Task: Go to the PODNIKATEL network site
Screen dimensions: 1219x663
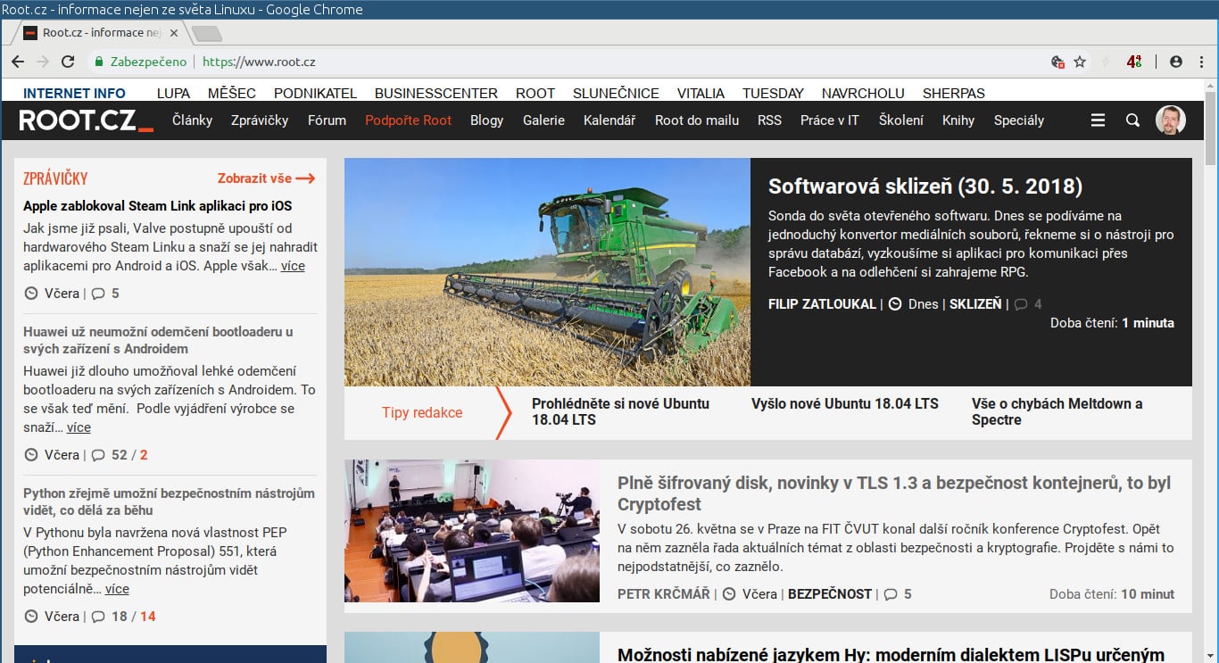Action: click(x=315, y=93)
